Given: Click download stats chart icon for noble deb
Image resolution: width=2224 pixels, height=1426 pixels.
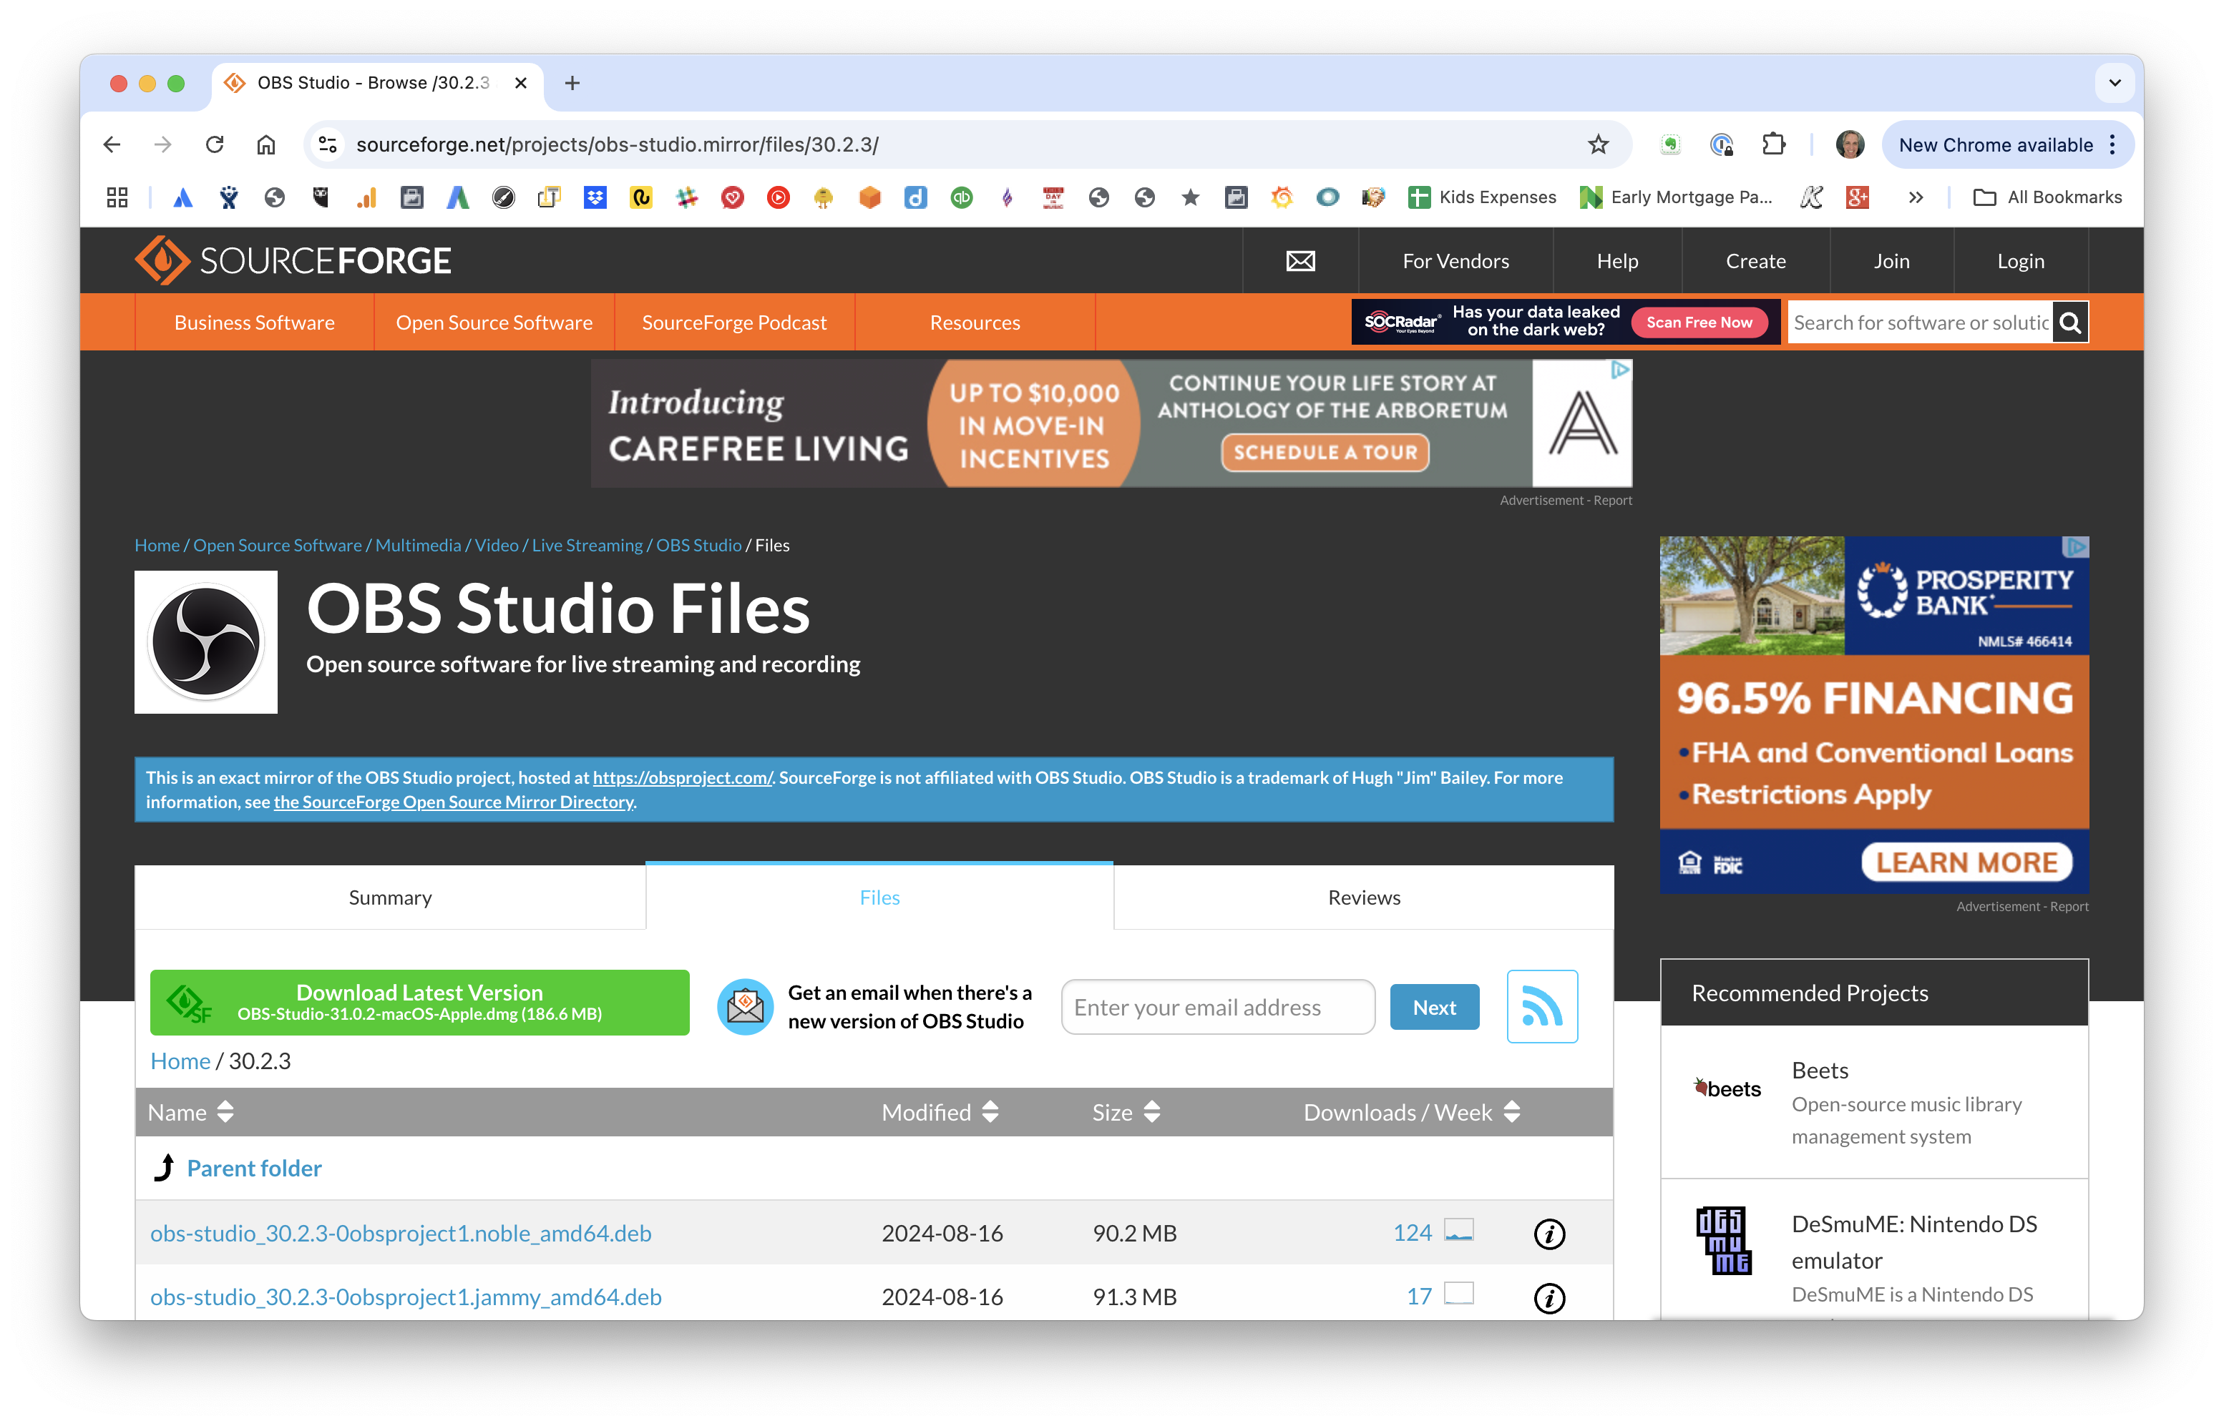Looking at the screenshot, I should click(x=1458, y=1231).
